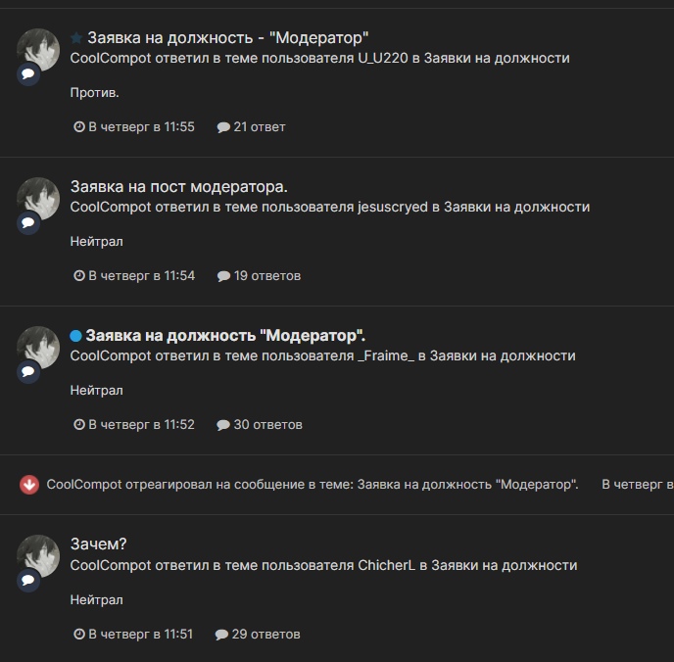Click the comment badge on the U_U220 entry avatar
Screen dimensions: 674x662
[x=28, y=74]
